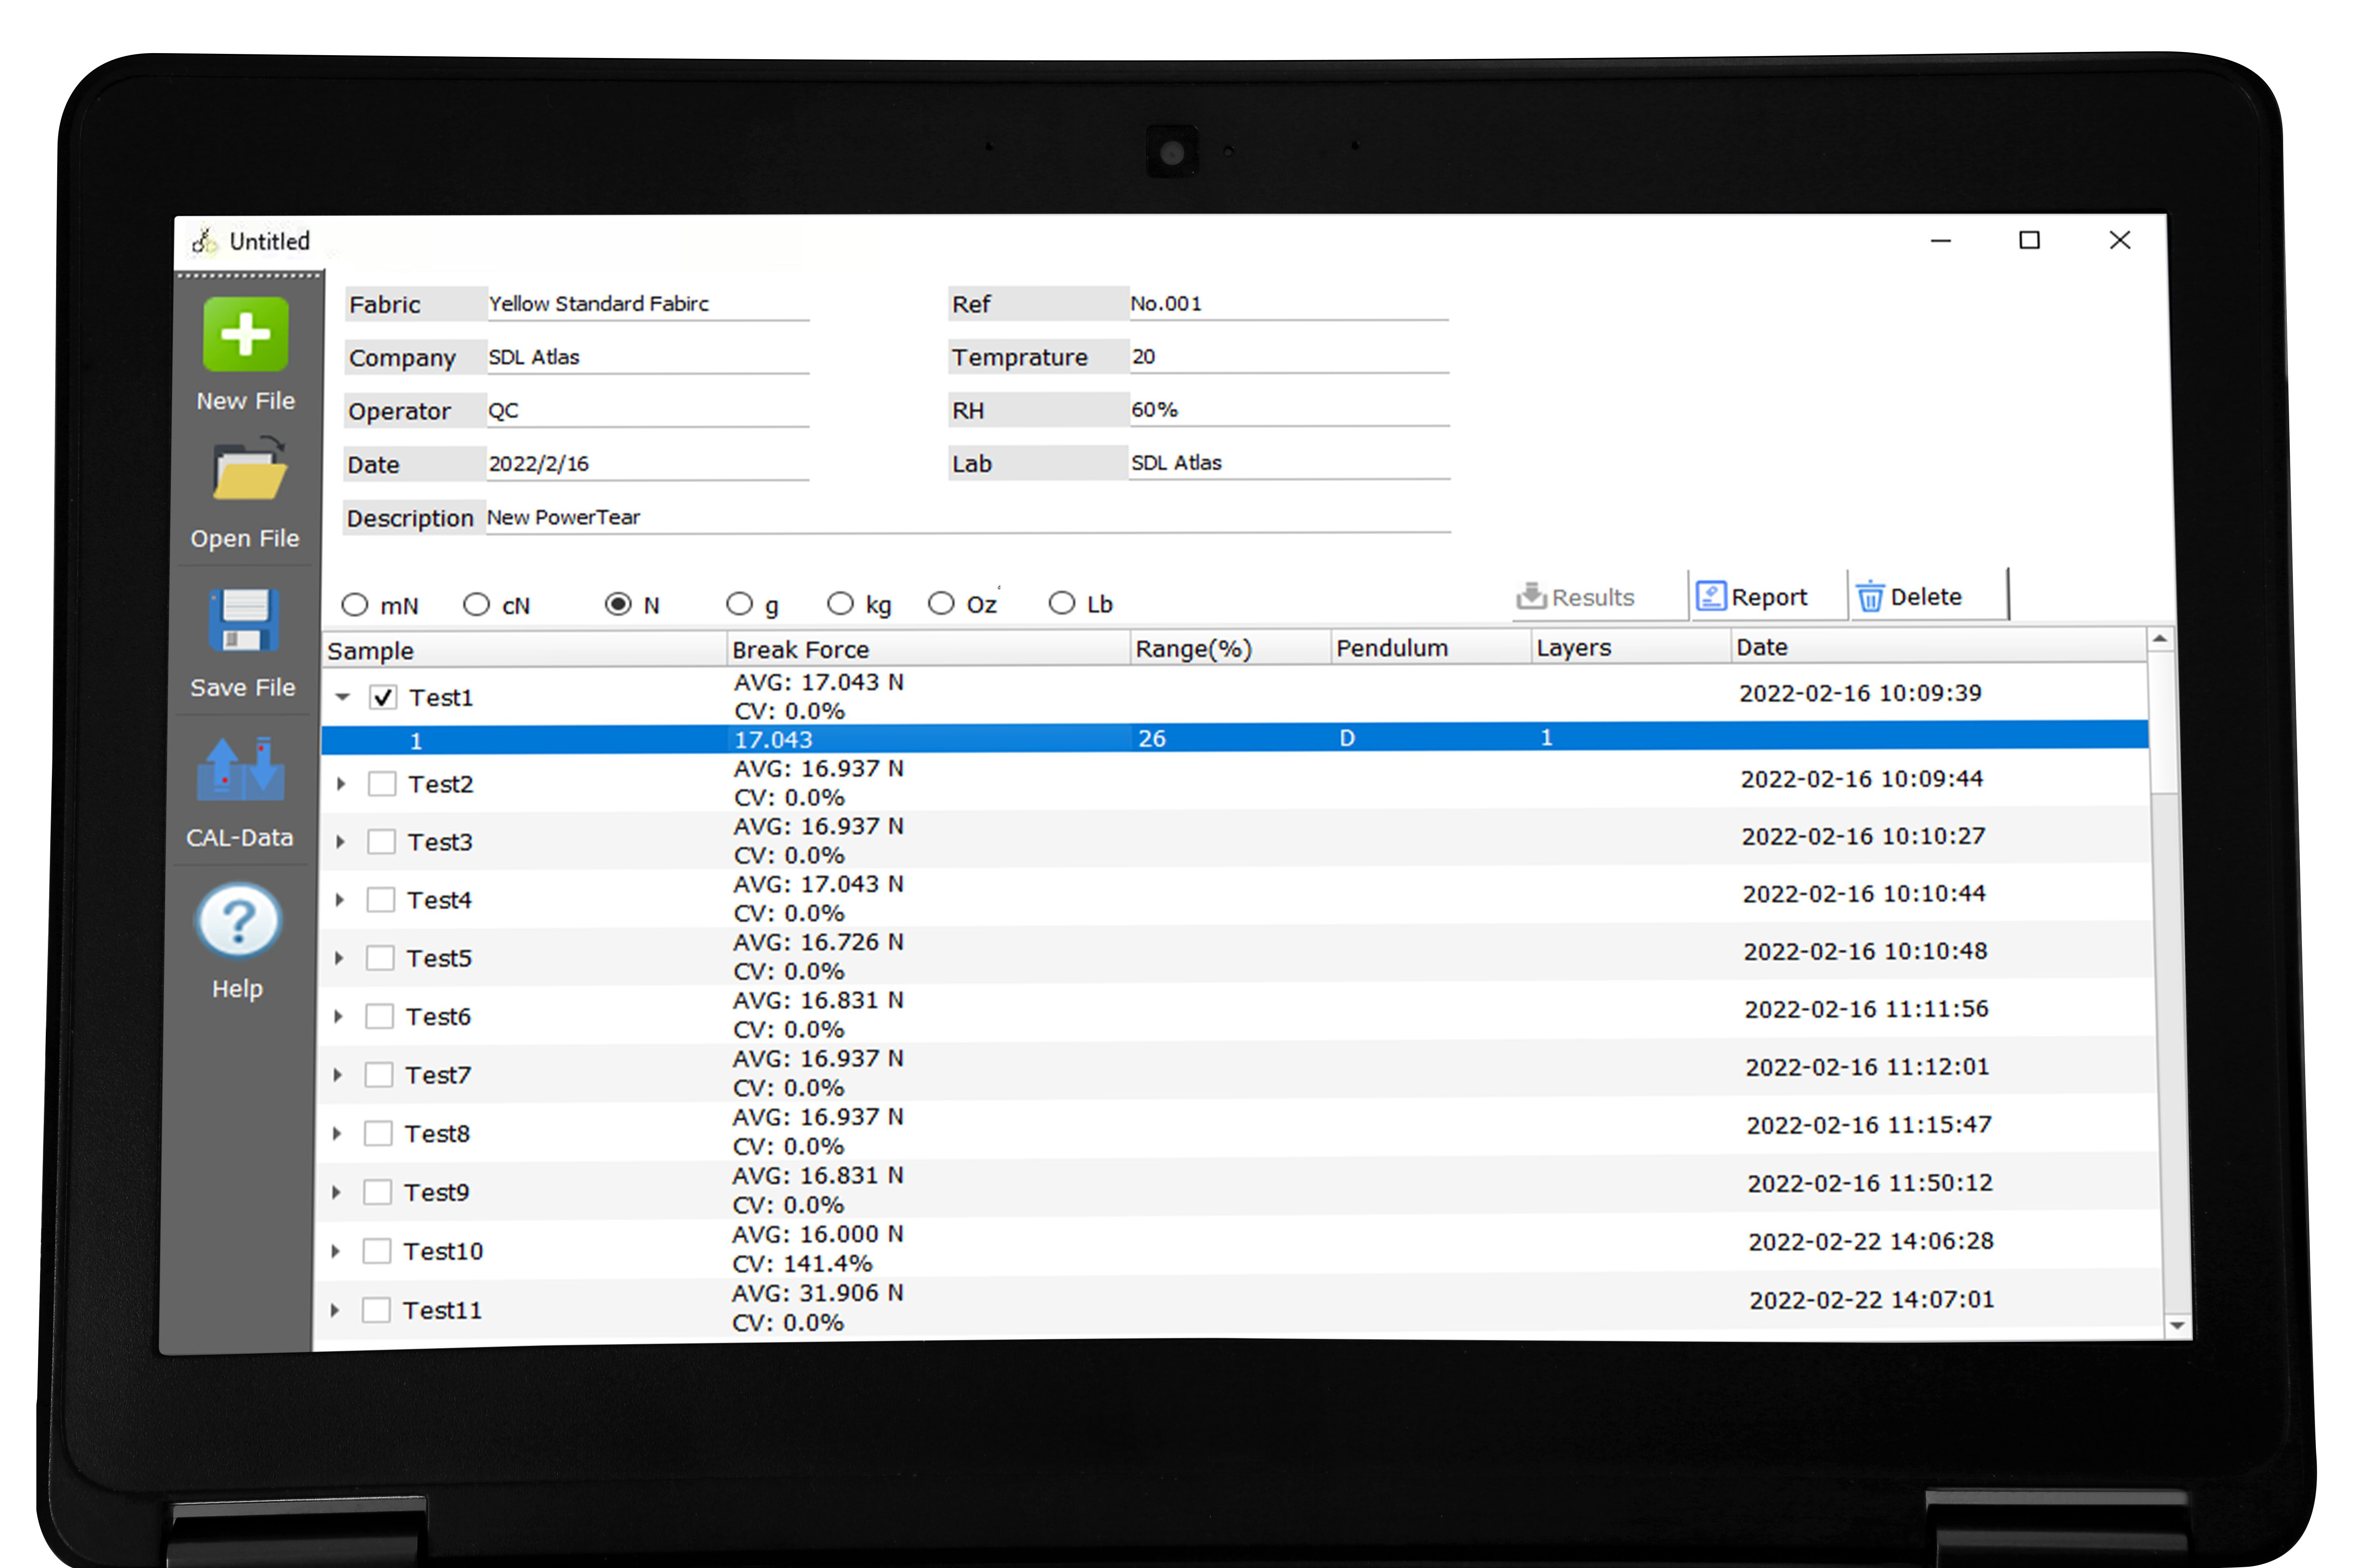Viewport: 2353px width, 1568px height.
Task: Check the Test2 checkbox
Action: pos(382,783)
